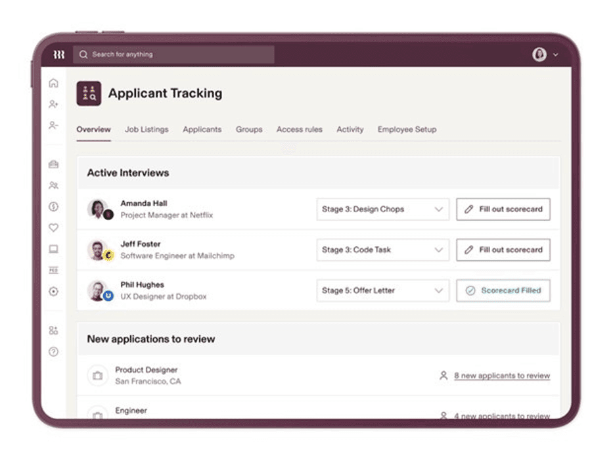Click the team members sidebar icon
This screenshot has height=452, width=615.
coord(54,185)
